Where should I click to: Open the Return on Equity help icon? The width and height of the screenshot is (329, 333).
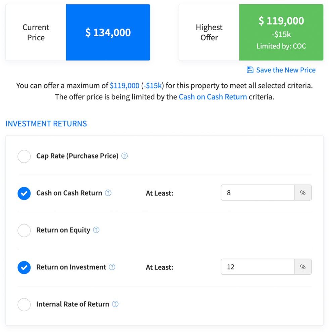(96, 230)
